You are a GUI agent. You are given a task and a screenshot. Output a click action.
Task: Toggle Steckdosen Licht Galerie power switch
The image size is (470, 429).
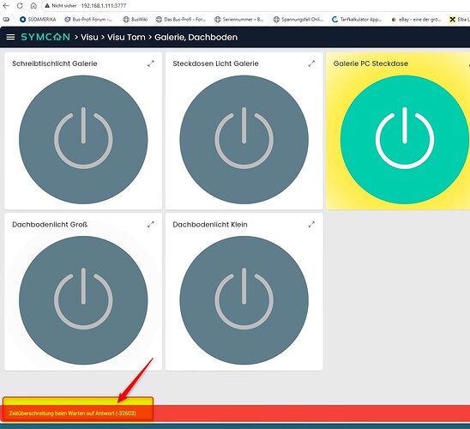pos(244,139)
